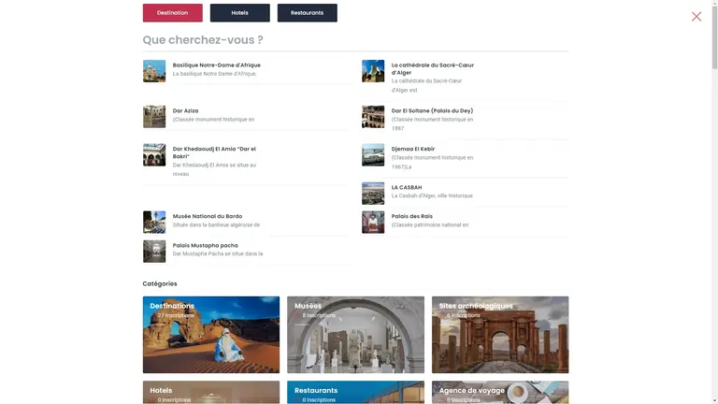Click the page vertical scrollbar thumb
718x404 pixels.
(x=714, y=36)
